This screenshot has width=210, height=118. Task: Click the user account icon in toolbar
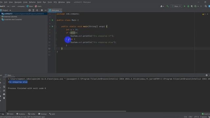click(161, 6)
